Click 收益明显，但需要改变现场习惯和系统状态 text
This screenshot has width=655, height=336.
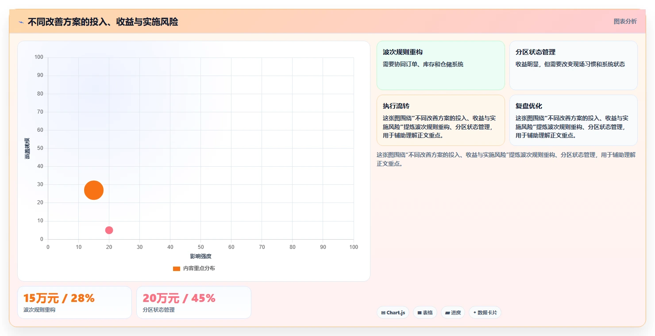pos(570,64)
